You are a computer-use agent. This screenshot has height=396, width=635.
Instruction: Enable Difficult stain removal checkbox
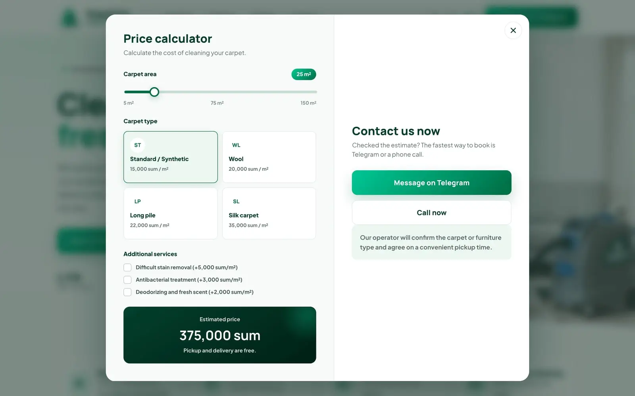coord(127,268)
